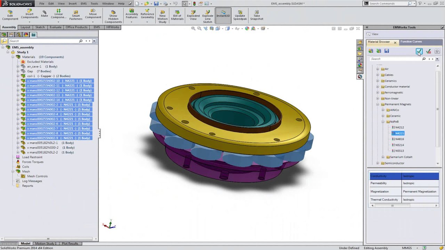Click the Save icon in the top toolbar
Image resolution: width=445 pixels, height=250 pixels.
click(x=156, y=3)
